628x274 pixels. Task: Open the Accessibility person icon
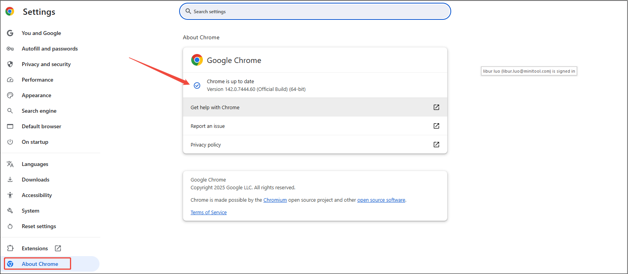[10, 195]
